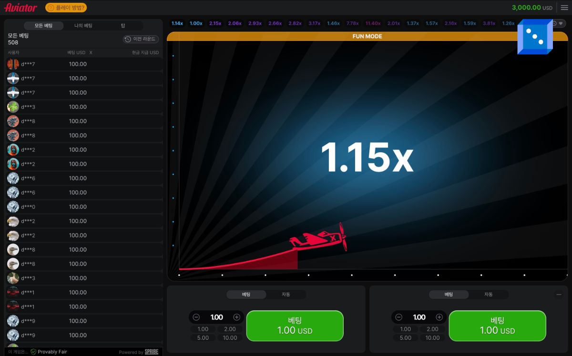Open the 2.06x round result
572x356 pixels.
coord(235,23)
